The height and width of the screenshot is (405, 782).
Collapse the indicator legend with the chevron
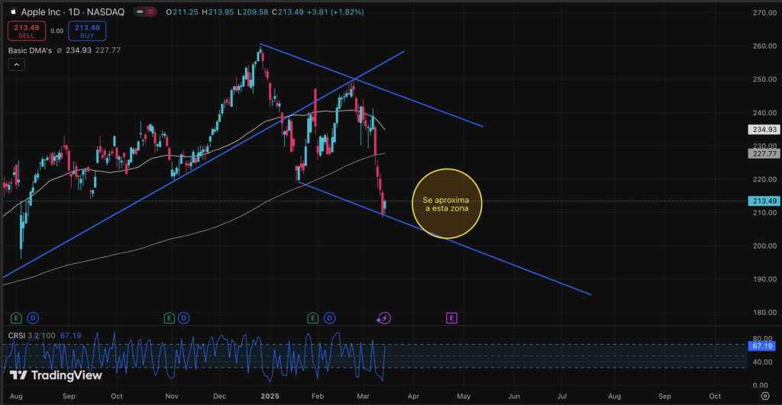tap(15, 66)
